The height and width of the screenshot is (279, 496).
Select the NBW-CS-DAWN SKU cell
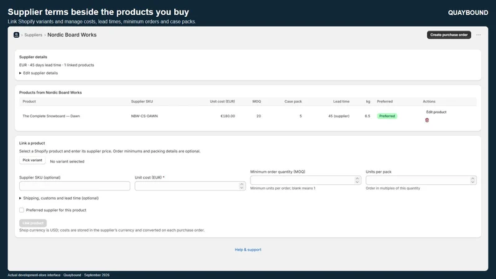144,116
